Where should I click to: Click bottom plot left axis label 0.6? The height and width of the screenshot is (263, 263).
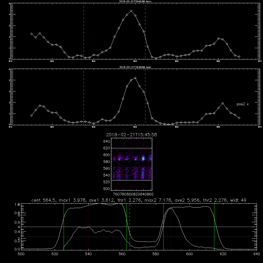[18, 222]
